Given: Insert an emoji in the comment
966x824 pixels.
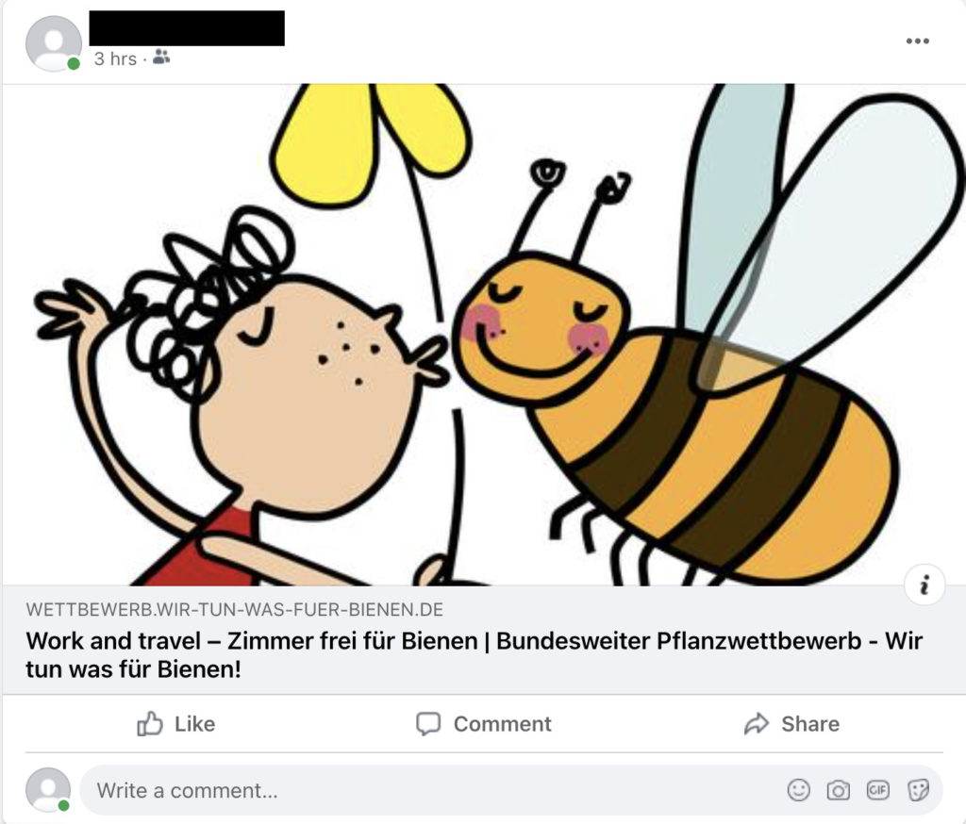Looking at the screenshot, I should (798, 789).
